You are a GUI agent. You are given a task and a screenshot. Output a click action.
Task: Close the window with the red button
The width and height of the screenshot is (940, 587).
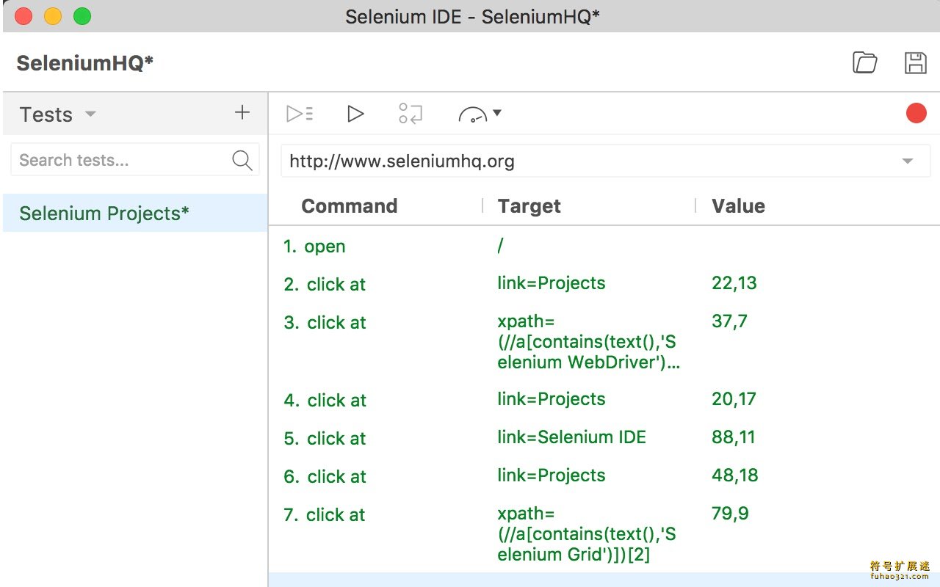coord(23,16)
